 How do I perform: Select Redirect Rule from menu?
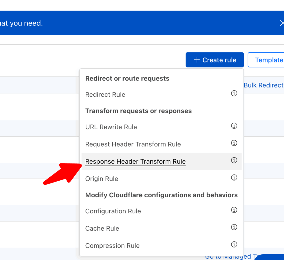click(105, 95)
